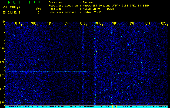Click the 0.8 frequency axis label
The image size is (170, 108).
[x=2, y=76]
